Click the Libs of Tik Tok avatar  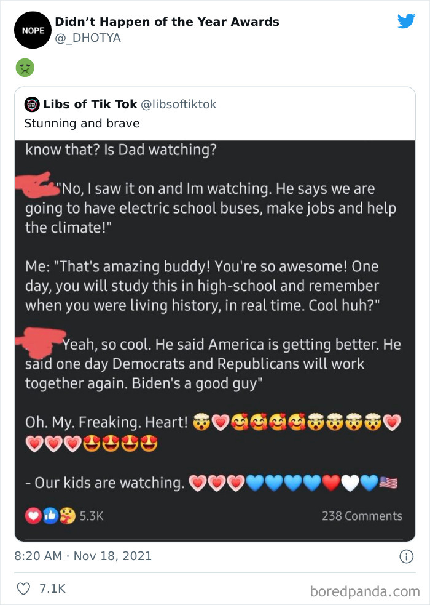point(31,105)
